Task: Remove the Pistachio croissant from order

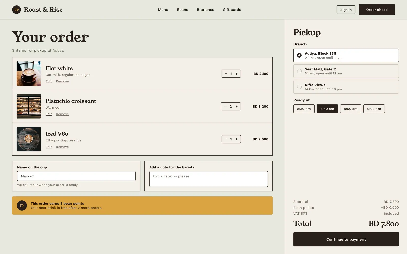Action: 62,114
